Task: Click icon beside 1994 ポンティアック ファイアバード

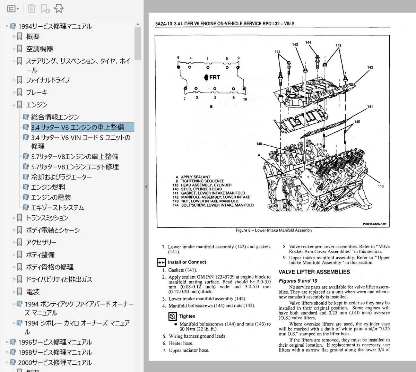Action: [19, 304]
